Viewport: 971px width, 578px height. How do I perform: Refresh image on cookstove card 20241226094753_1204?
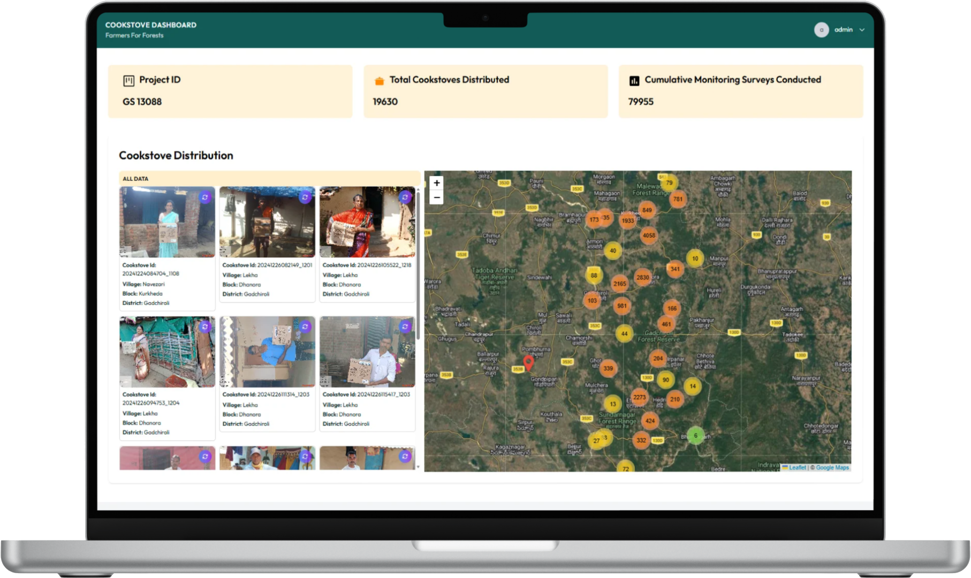pyautogui.click(x=205, y=326)
